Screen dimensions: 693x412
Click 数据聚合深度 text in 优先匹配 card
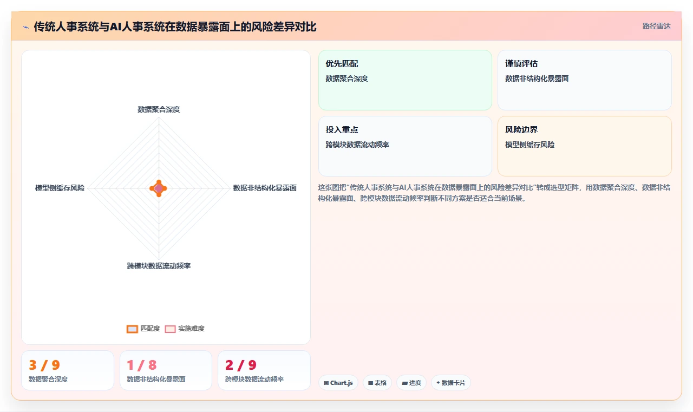tap(346, 79)
